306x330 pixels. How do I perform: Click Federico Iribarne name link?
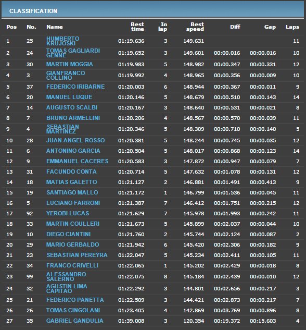(75, 87)
